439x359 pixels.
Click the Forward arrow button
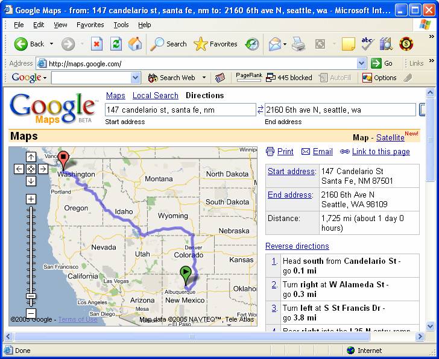click(x=68, y=44)
